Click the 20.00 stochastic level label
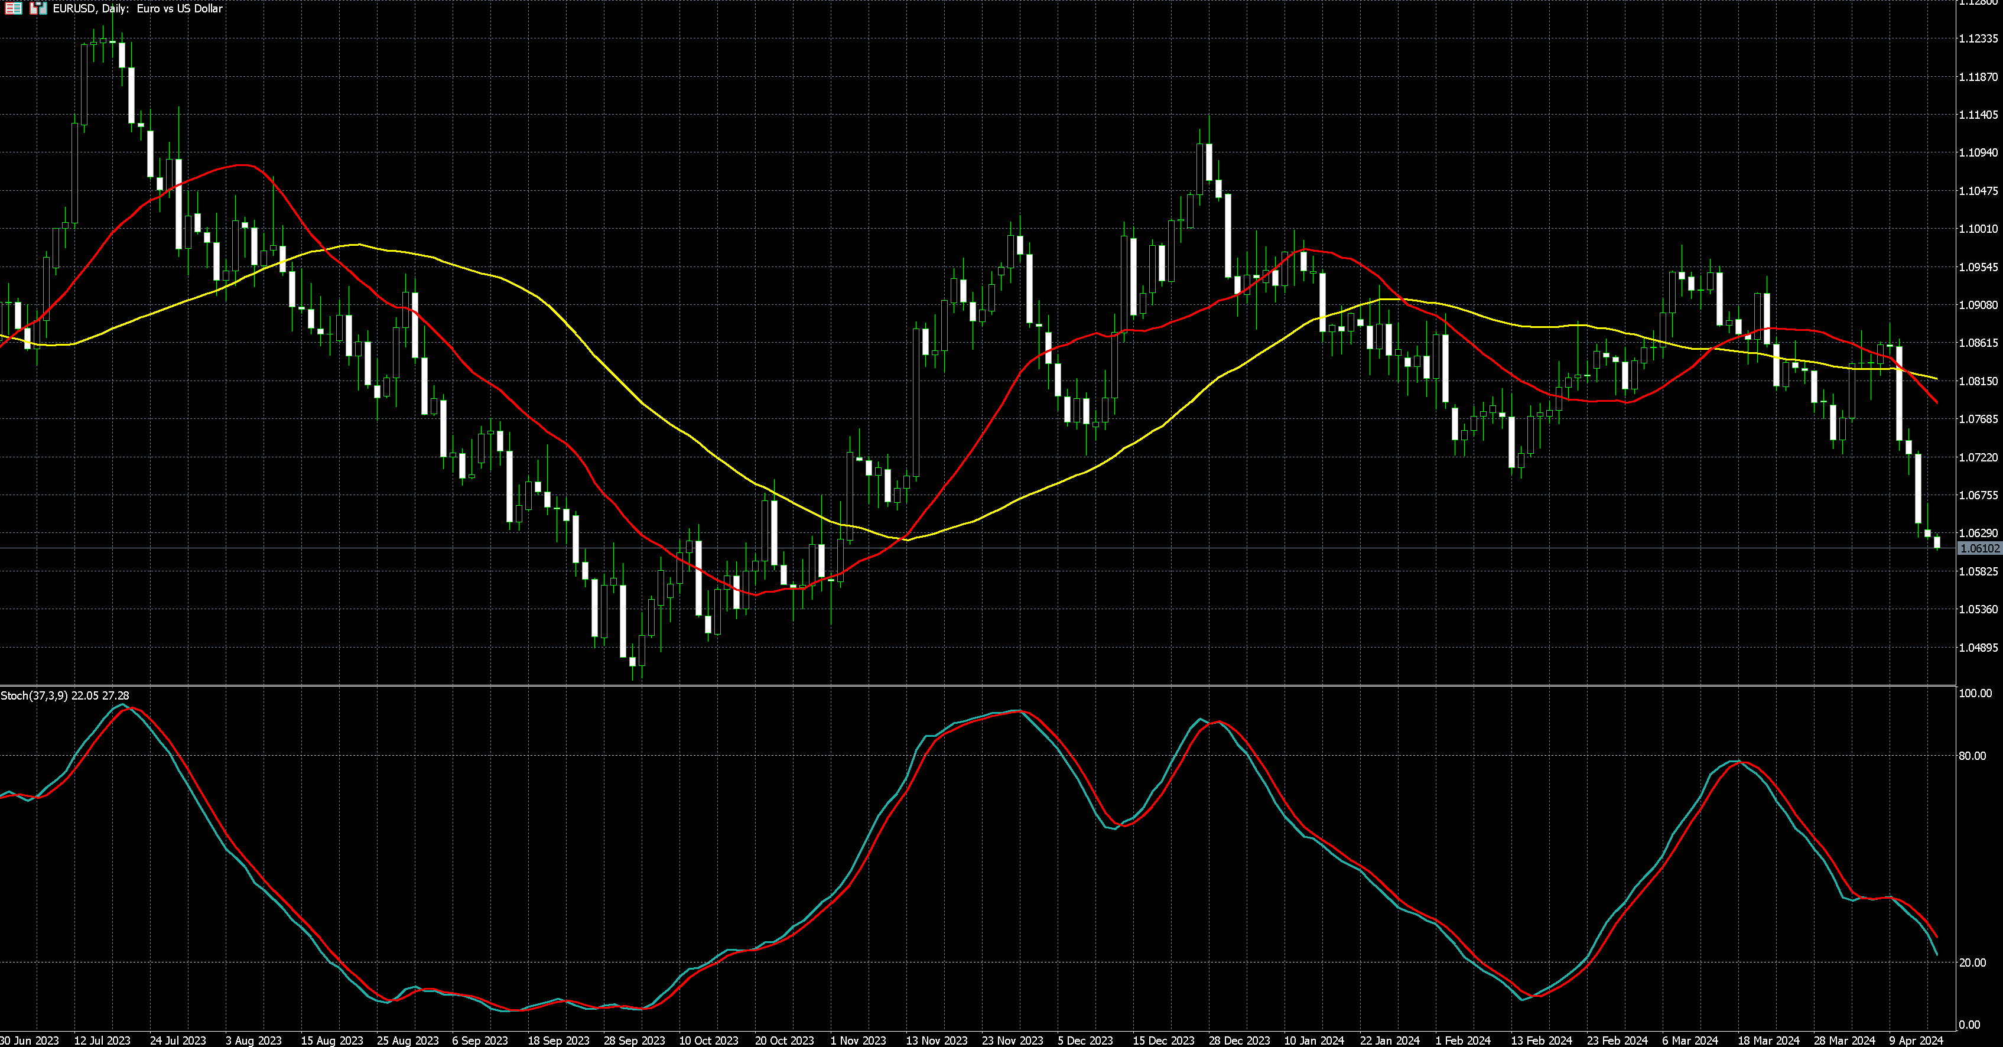 tap(1972, 963)
